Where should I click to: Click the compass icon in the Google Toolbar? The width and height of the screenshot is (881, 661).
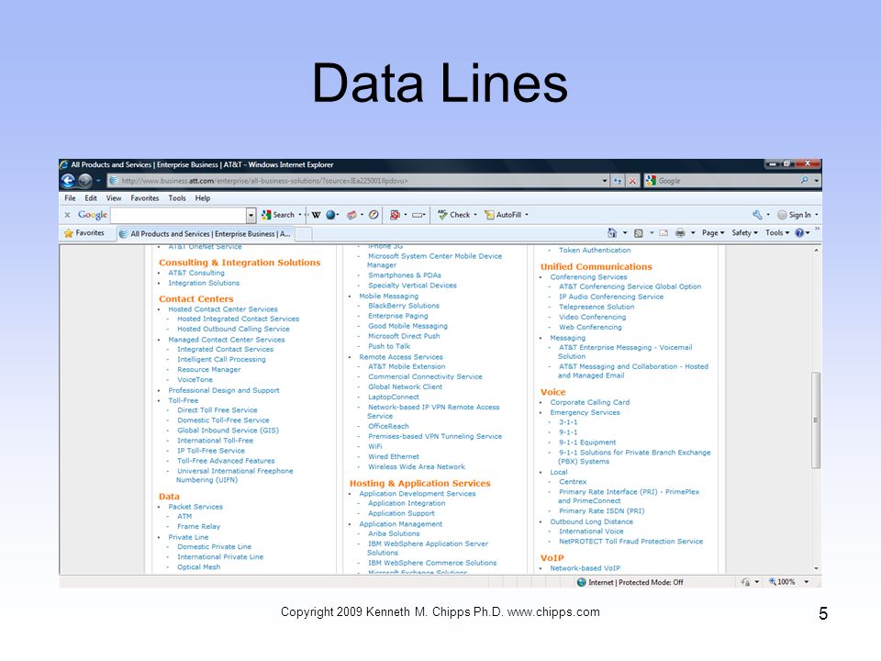pyautogui.click(x=374, y=215)
